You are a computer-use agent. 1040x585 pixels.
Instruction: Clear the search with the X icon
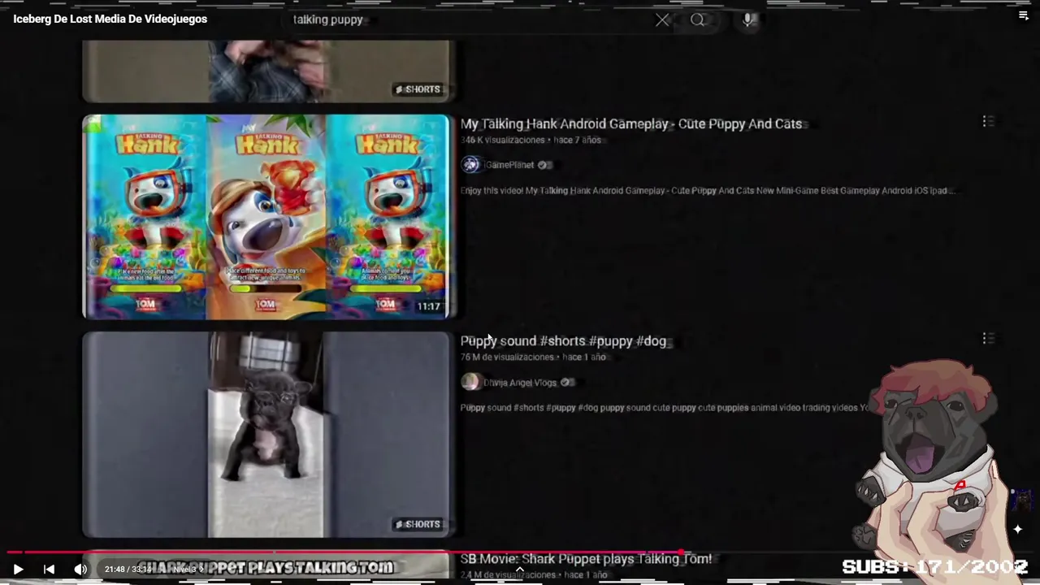click(x=662, y=19)
